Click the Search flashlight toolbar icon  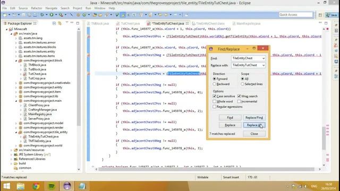(106, 15)
